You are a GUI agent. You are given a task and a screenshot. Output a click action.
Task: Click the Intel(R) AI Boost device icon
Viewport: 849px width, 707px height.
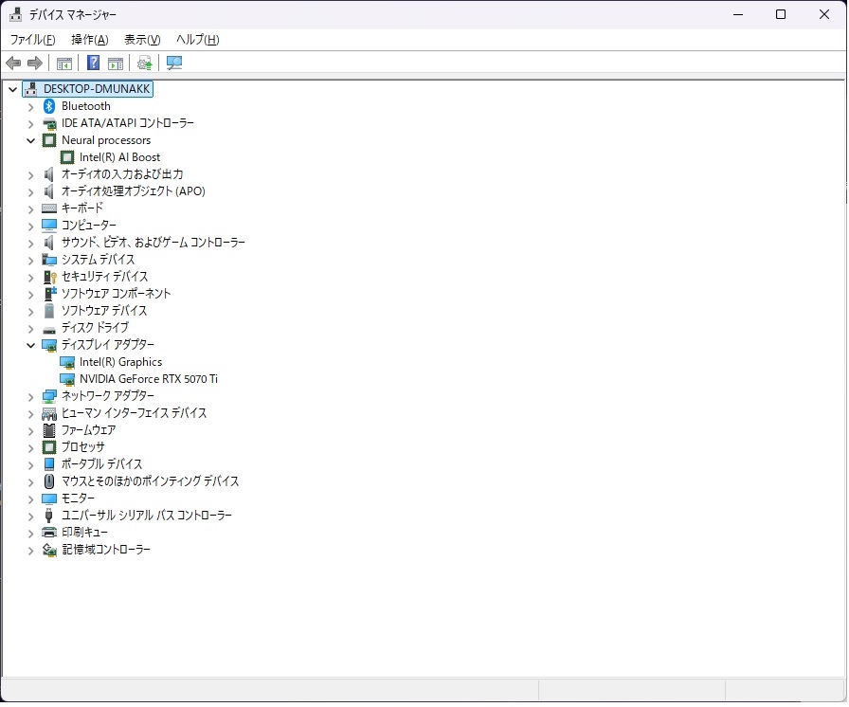pyautogui.click(x=67, y=157)
